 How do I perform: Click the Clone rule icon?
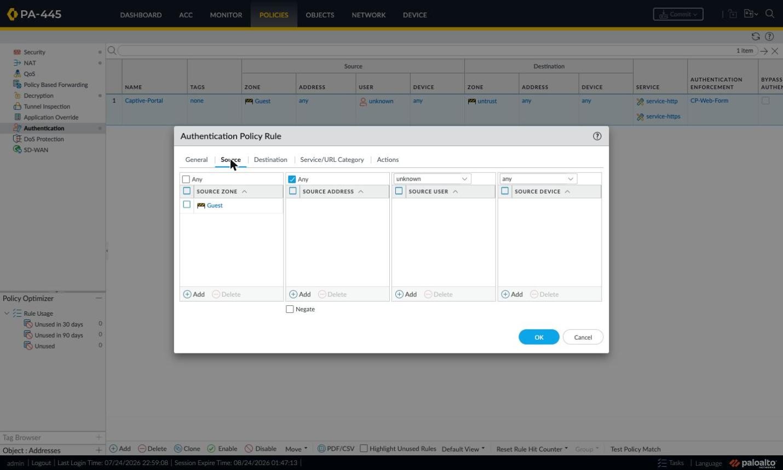(178, 449)
